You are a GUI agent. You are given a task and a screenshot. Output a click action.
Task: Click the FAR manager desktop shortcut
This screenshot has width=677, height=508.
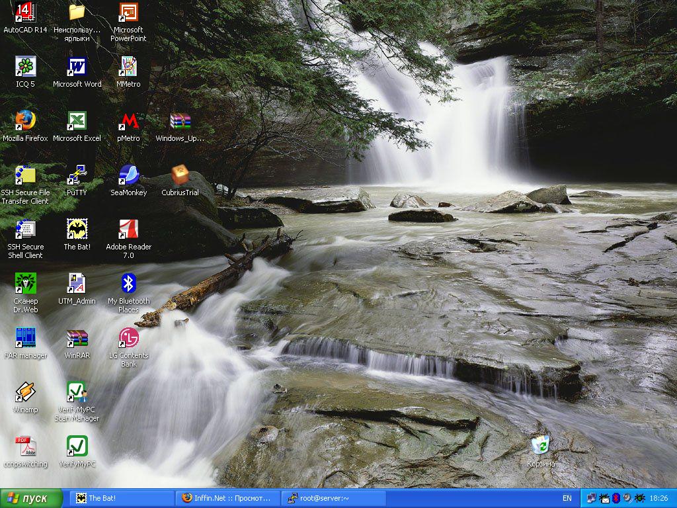pos(26,343)
